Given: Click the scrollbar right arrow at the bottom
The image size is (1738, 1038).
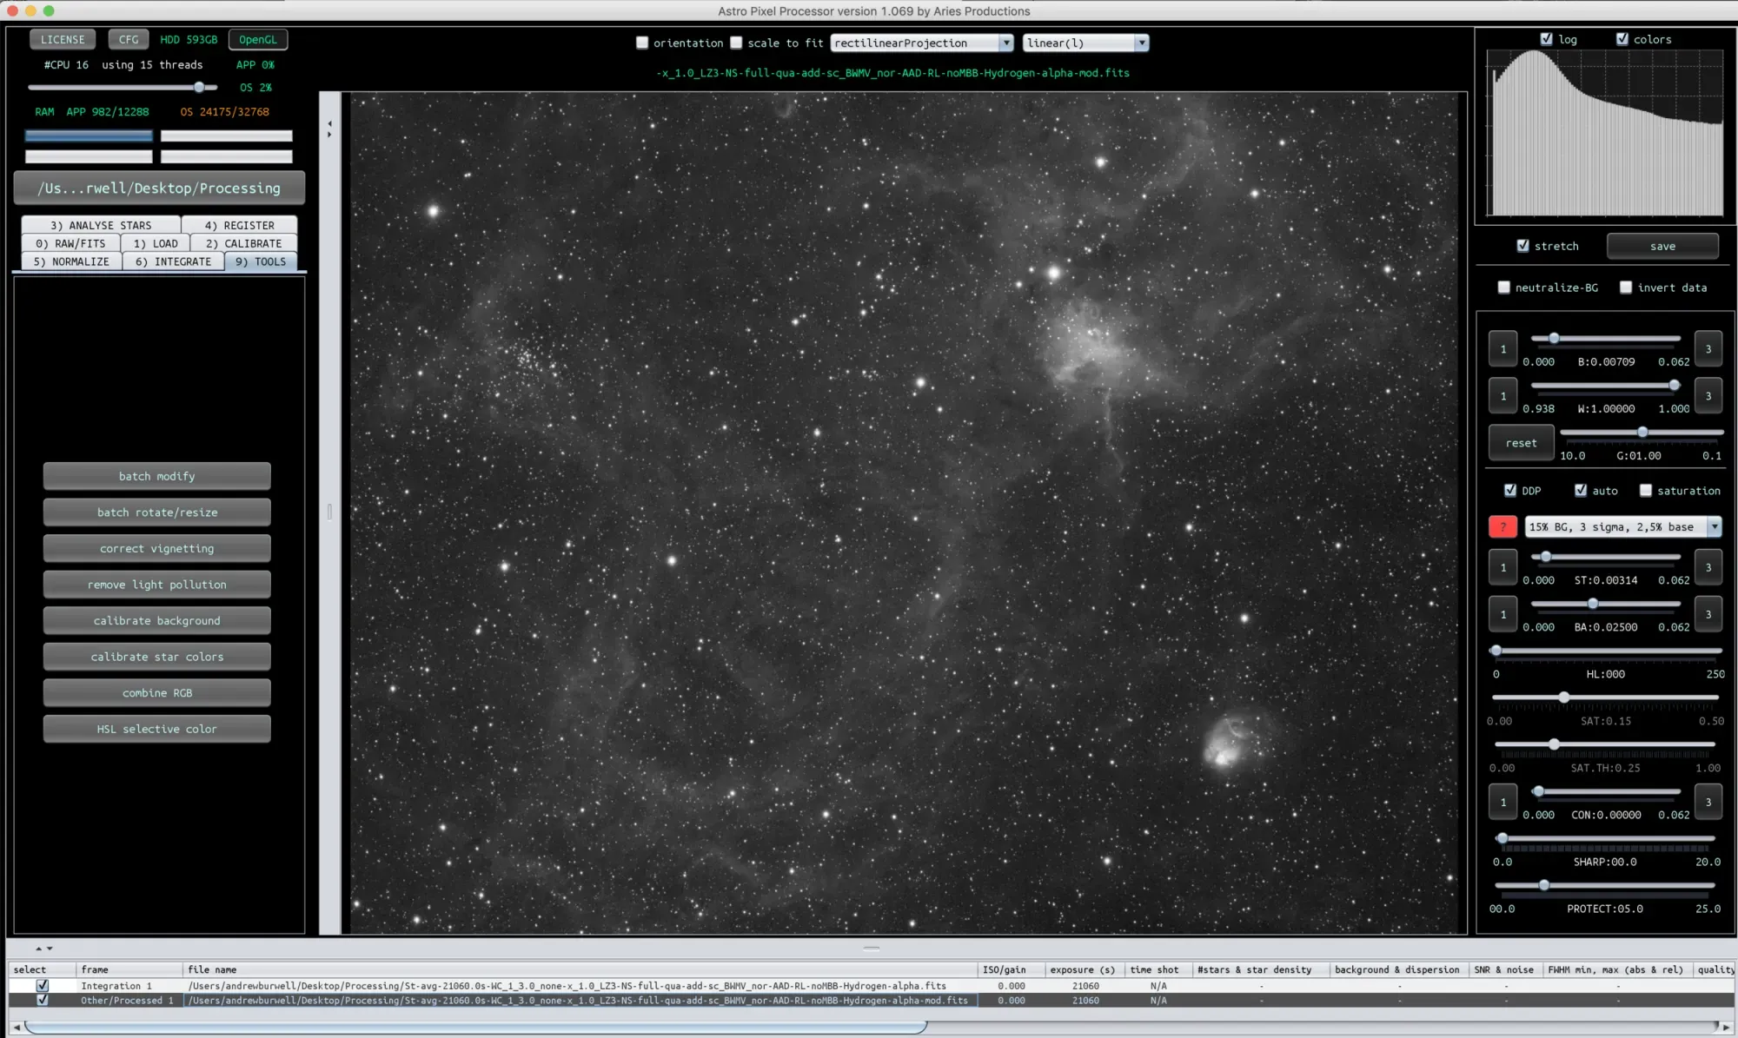Looking at the screenshot, I should point(1726,1027).
